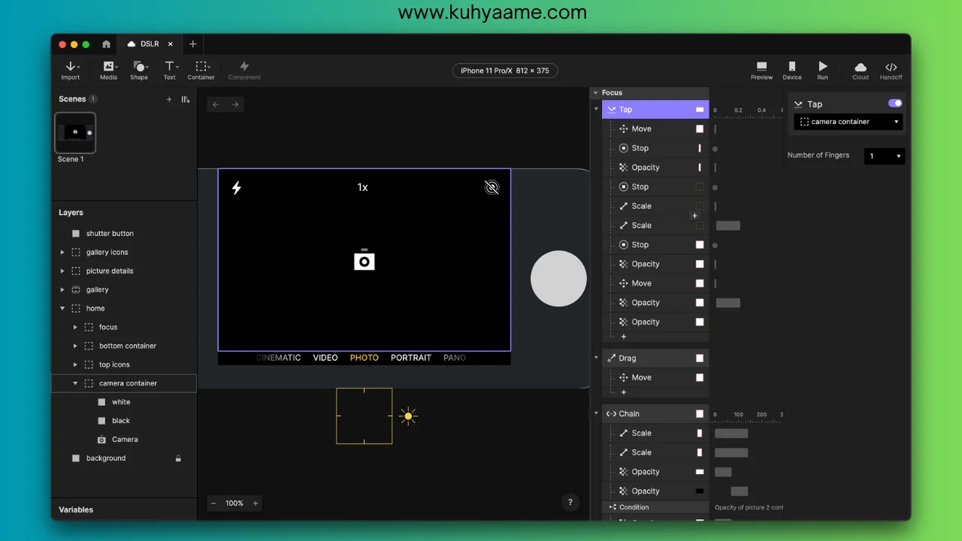Open the Handoff view
The image size is (962, 541).
[891, 71]
